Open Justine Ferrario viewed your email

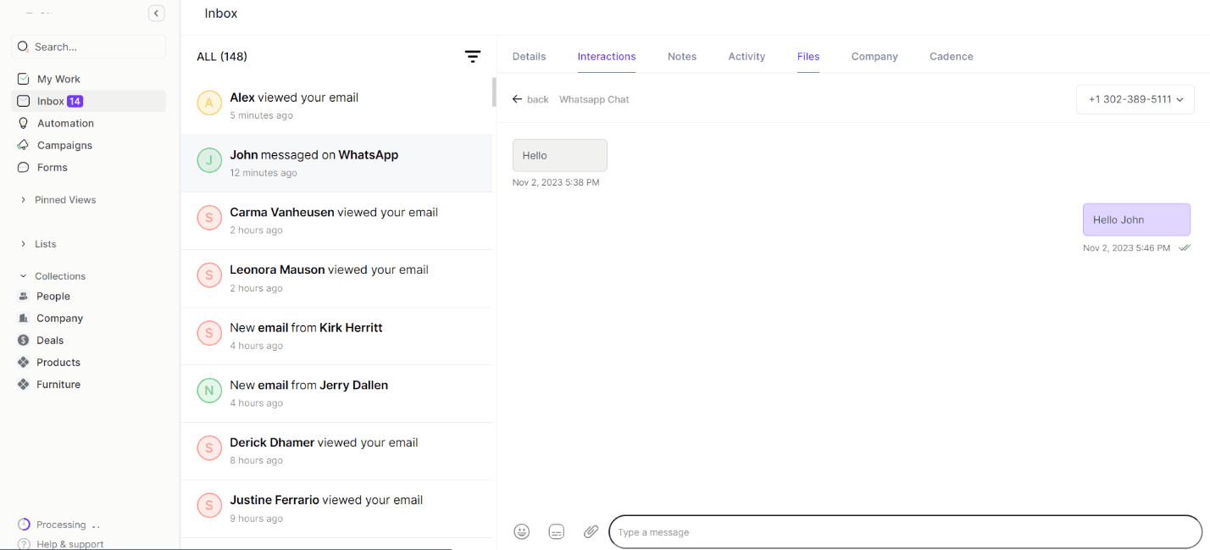point(336,509)
